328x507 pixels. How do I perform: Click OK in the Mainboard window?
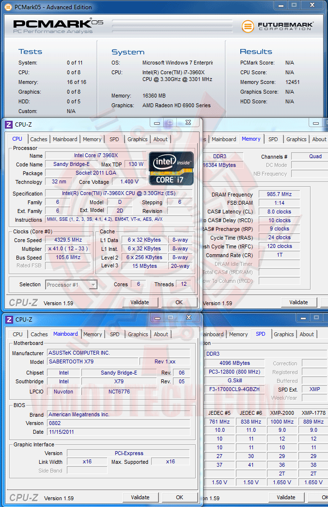click(180, 497)
